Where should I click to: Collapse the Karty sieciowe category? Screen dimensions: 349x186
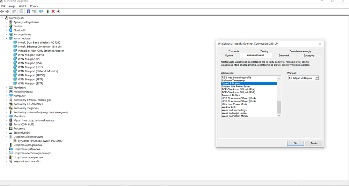pos(6,38)
